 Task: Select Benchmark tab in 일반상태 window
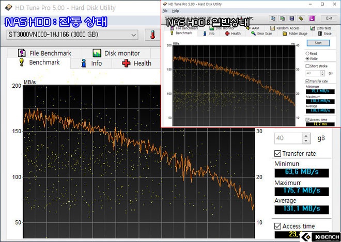tap(181, 33)
